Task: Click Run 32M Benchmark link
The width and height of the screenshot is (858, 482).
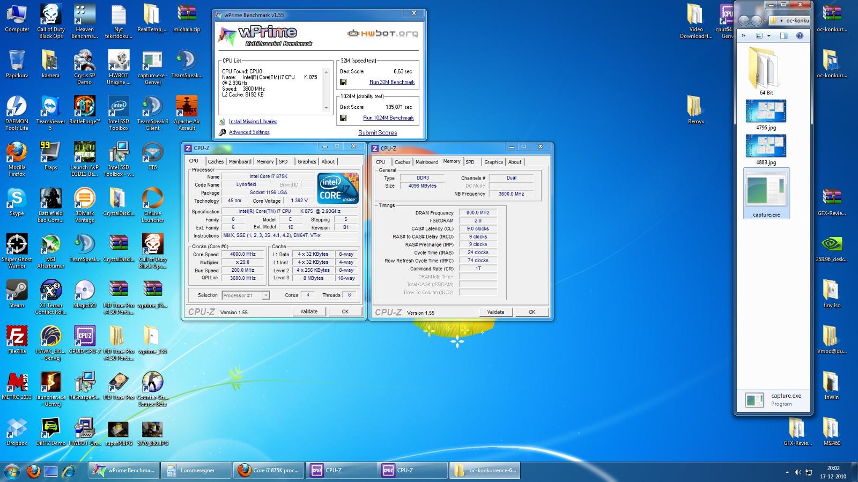Action: (392, 82)
